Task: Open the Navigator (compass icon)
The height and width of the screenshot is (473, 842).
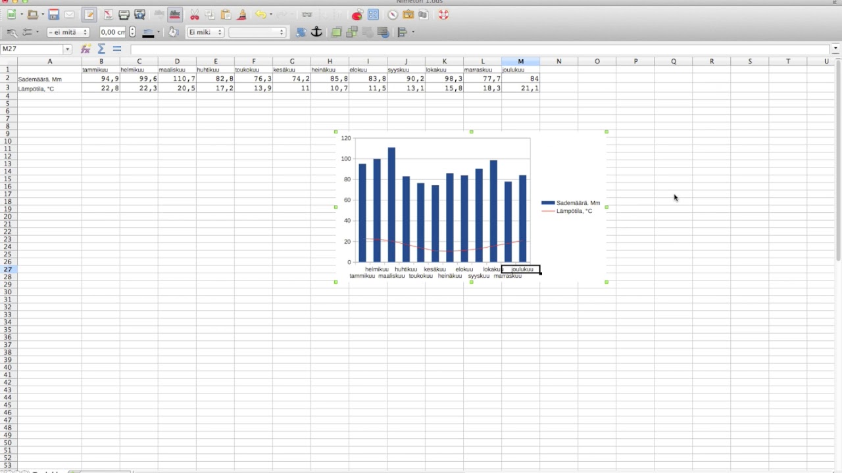Action: tap(393, 14)
